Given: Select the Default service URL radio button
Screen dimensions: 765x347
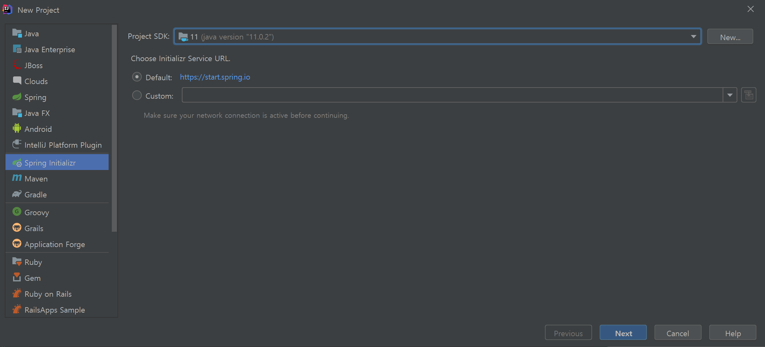Looking at the screenshot, I should click(137, 77).
